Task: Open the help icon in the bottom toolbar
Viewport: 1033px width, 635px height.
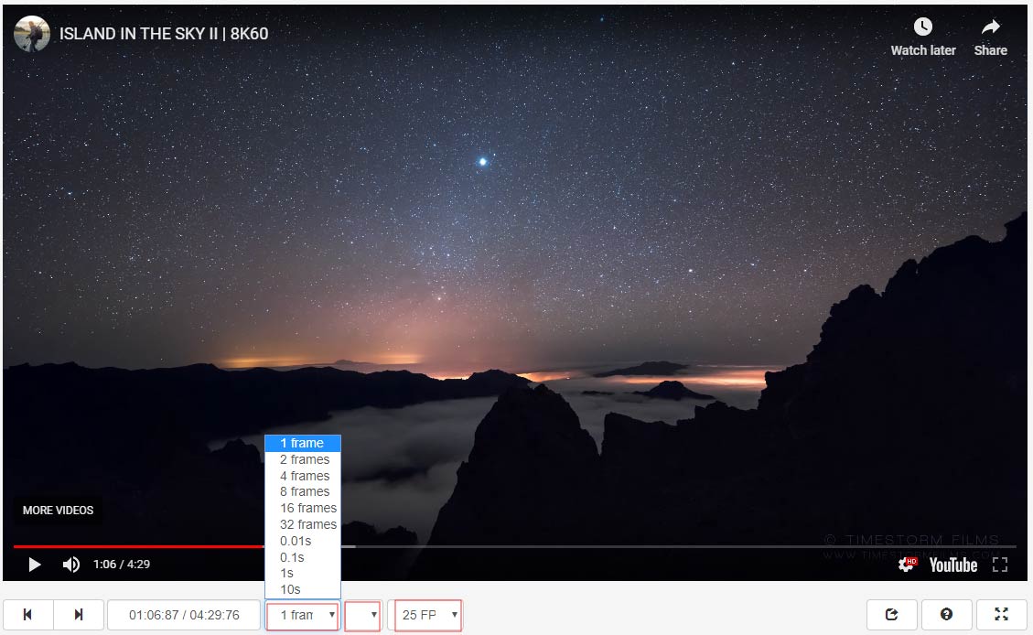Action: [947, 614]
